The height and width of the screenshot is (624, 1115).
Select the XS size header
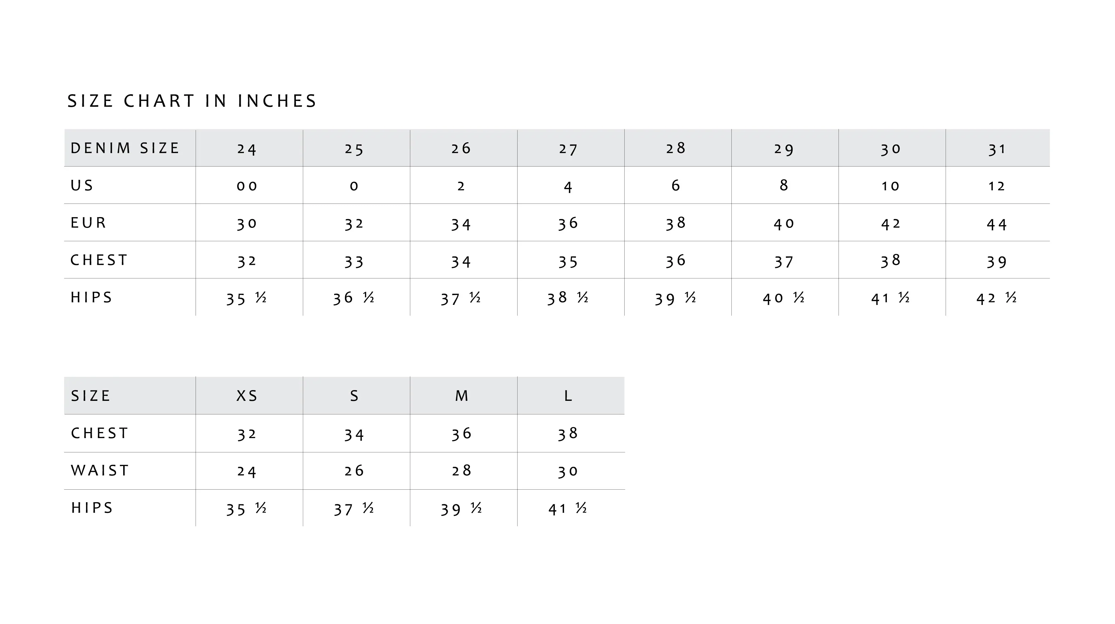[247, 395]
